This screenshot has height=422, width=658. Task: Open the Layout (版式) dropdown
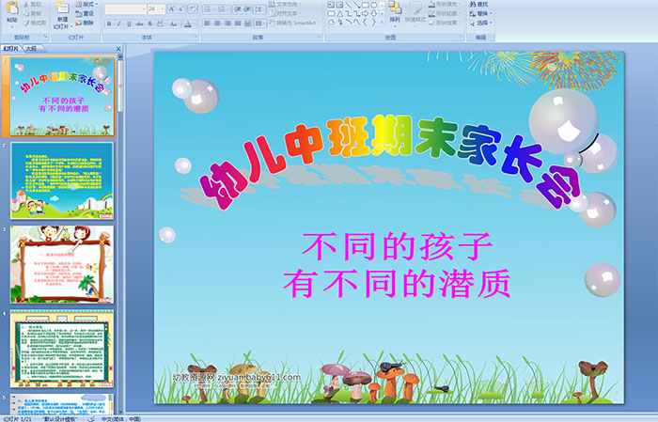point(86,4)
